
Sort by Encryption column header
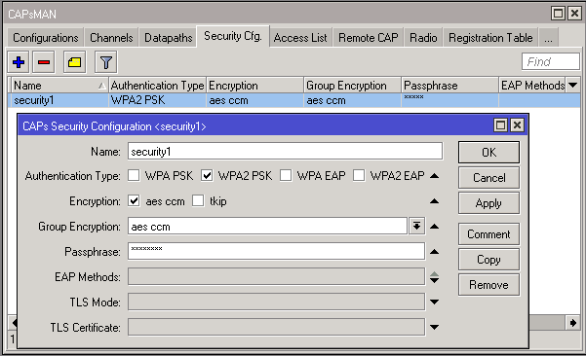click(x=254, y=86)
